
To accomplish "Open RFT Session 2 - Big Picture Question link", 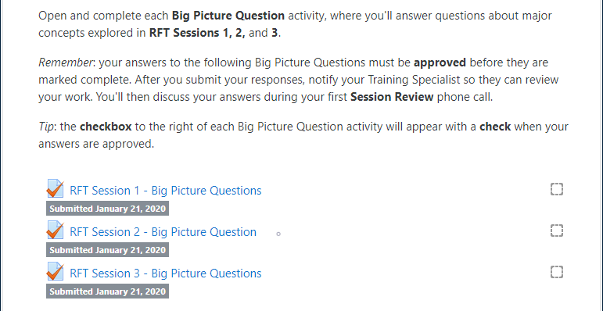I will click(163, 232).
